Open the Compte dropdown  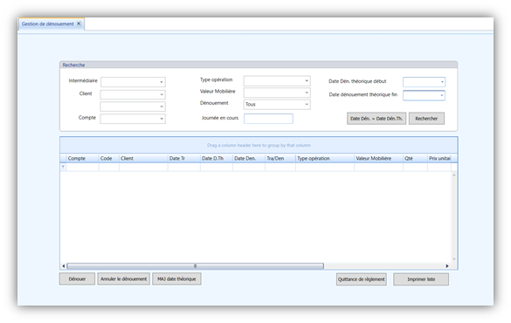(x=133, y=119)
